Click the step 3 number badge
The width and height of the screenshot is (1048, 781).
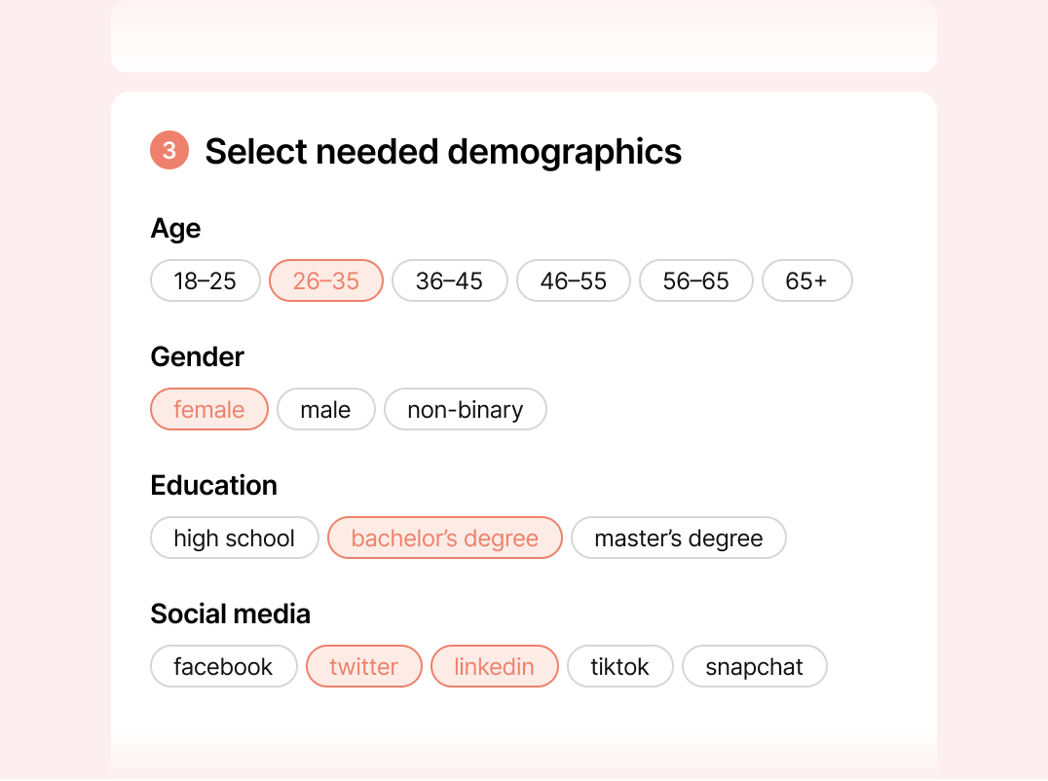coord(169,151)
